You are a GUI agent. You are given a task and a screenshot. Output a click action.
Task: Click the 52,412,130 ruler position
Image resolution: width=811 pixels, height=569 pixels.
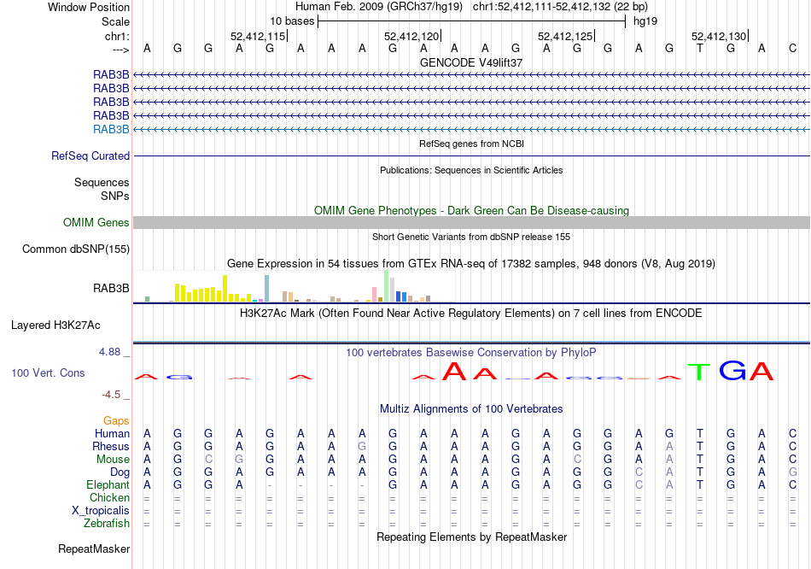pos(719,36)
